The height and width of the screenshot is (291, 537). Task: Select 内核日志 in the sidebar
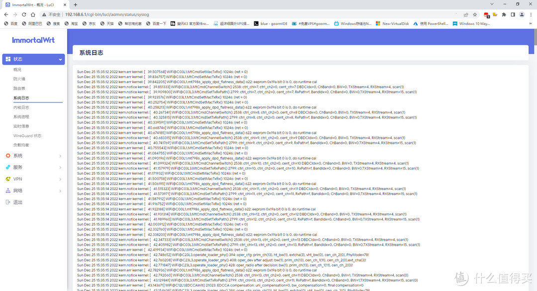pos(21,107)
